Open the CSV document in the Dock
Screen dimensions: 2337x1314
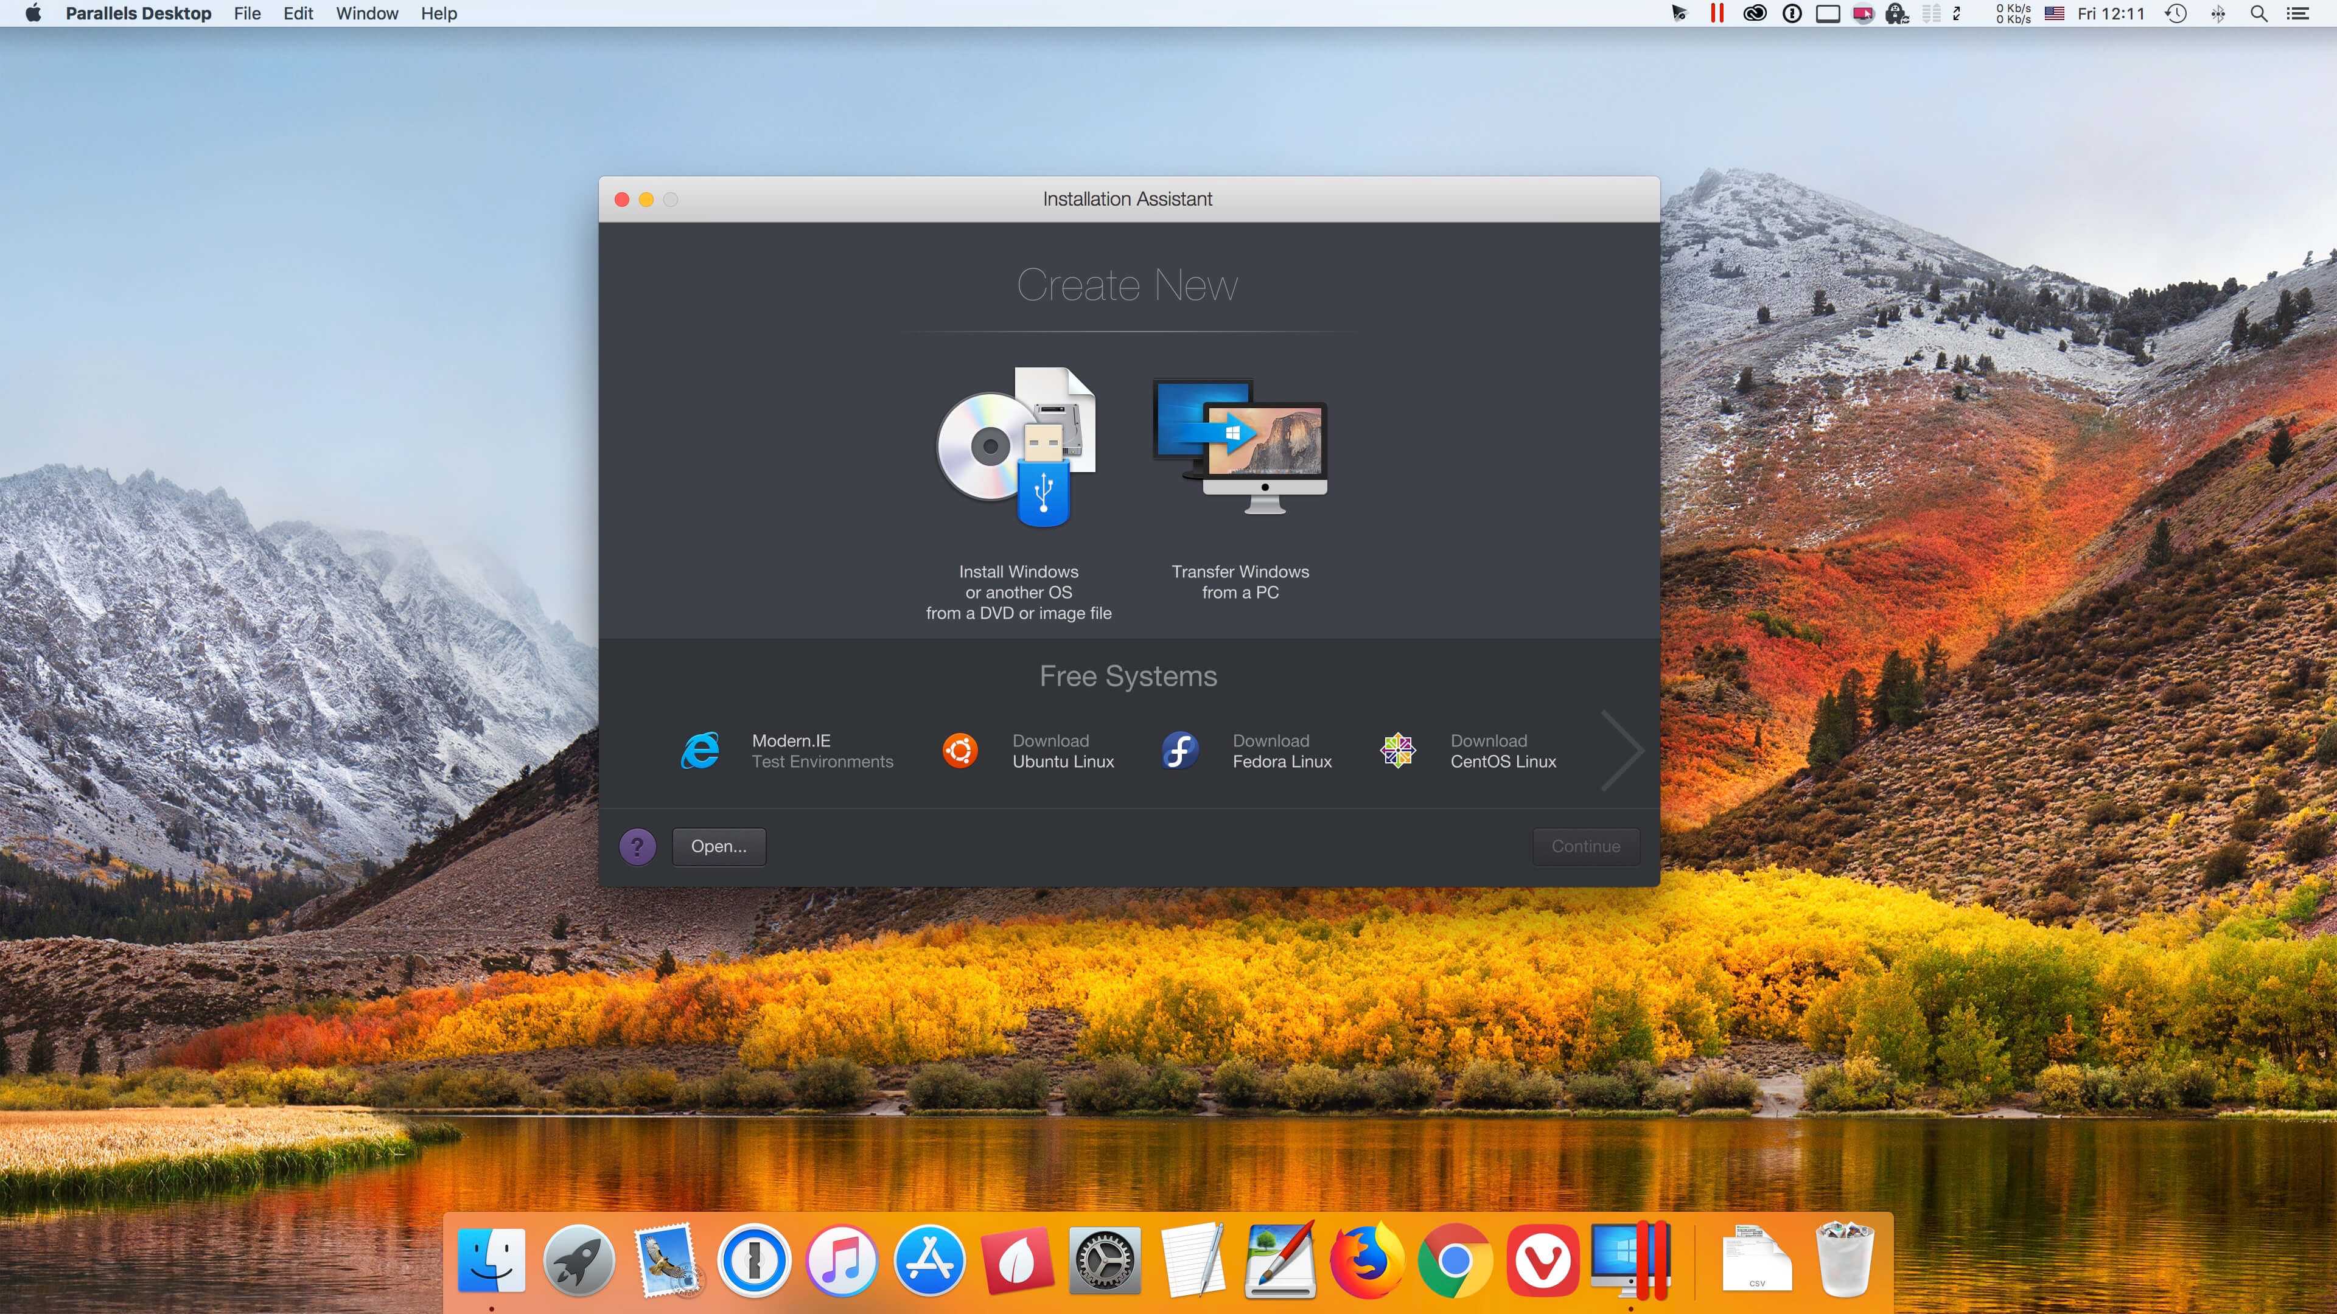click(x=1756, y=1259)
